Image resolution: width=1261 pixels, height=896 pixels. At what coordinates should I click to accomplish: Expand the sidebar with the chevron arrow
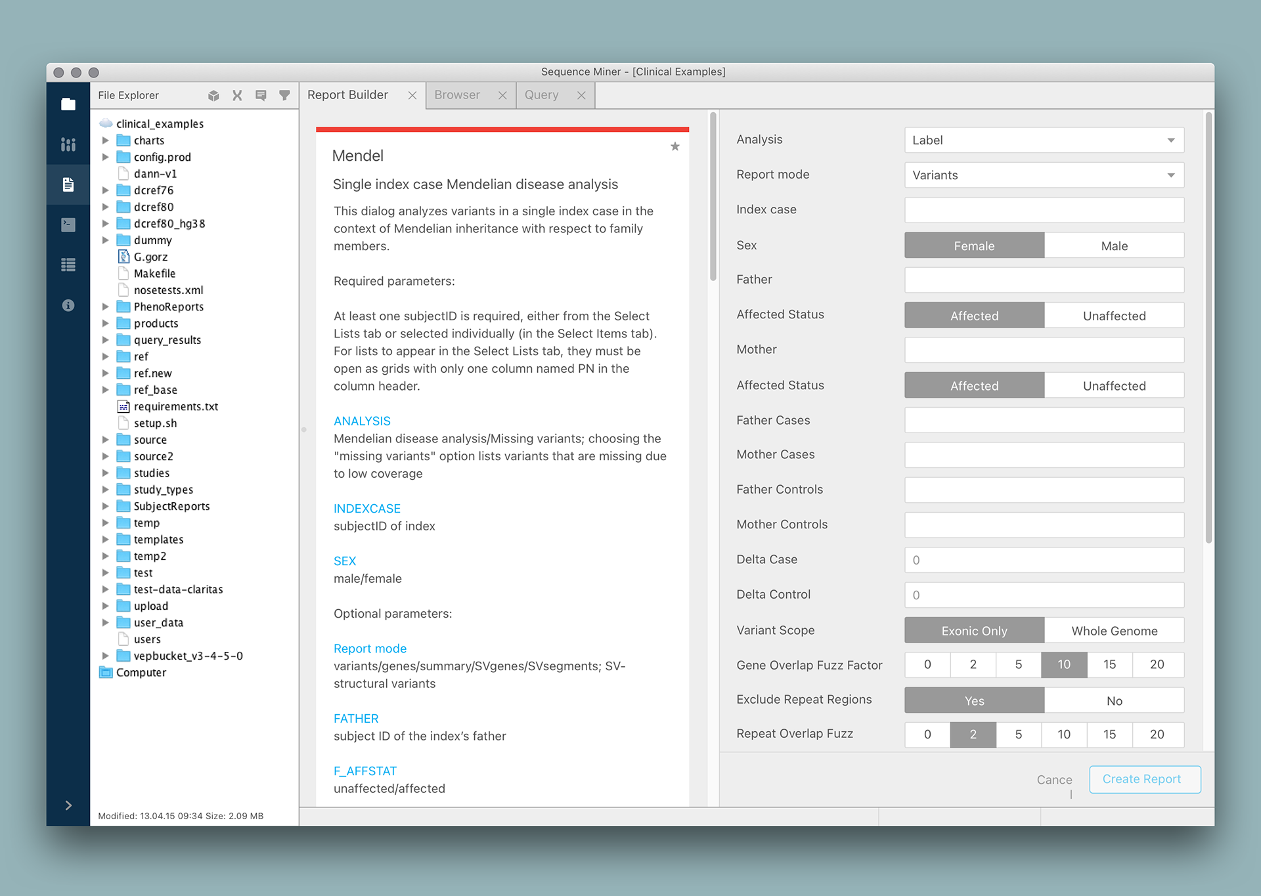(x=68, y=805)
